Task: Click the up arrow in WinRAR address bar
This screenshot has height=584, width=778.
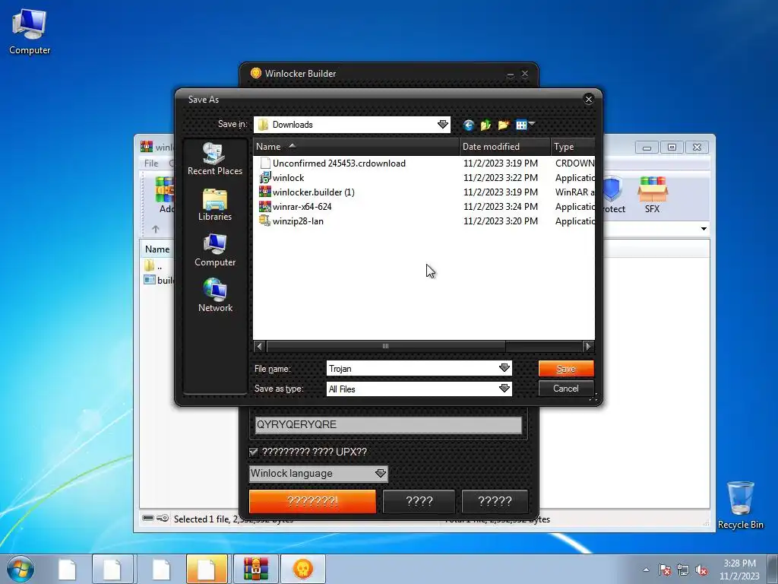Action: tap(155, 229)
